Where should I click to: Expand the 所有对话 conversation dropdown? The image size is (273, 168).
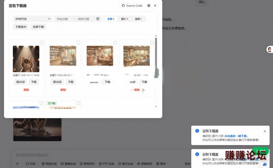point(33,19)
